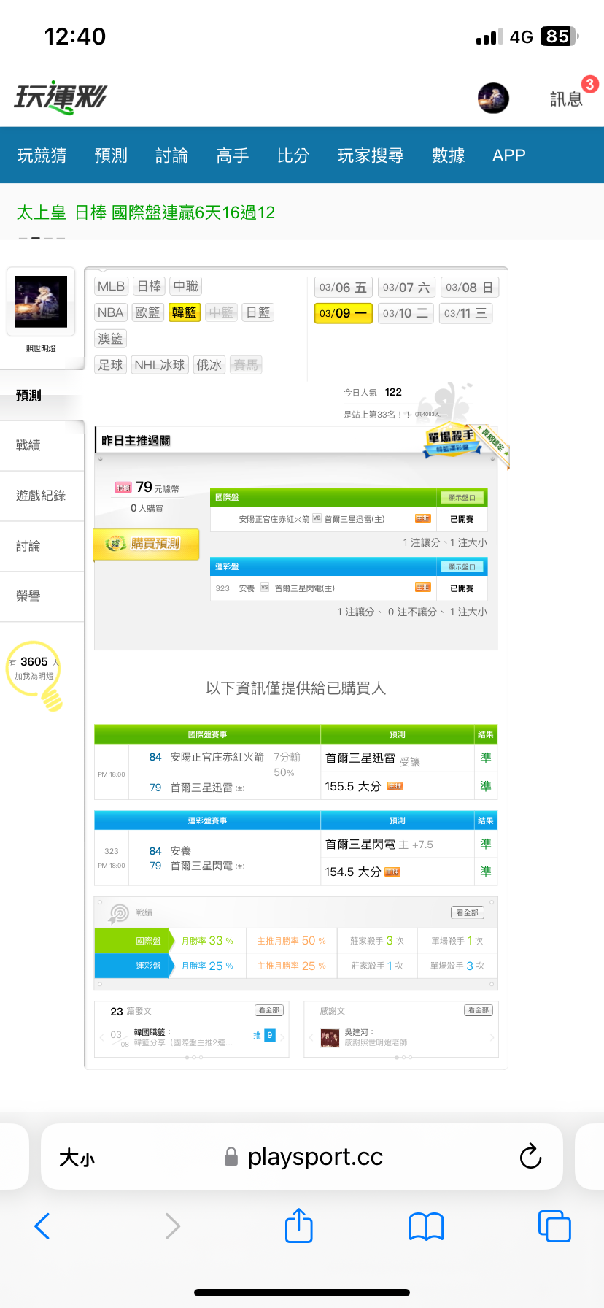Choose date 03/11 三
The width and height of the screenshot is (604, 1308).
point(466,313)
